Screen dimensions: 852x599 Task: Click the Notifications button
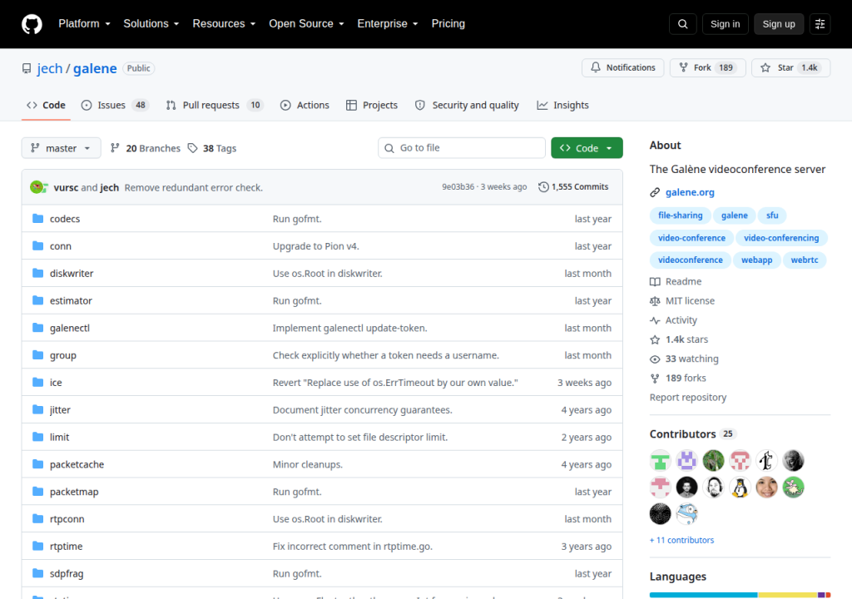click(622, 67)
